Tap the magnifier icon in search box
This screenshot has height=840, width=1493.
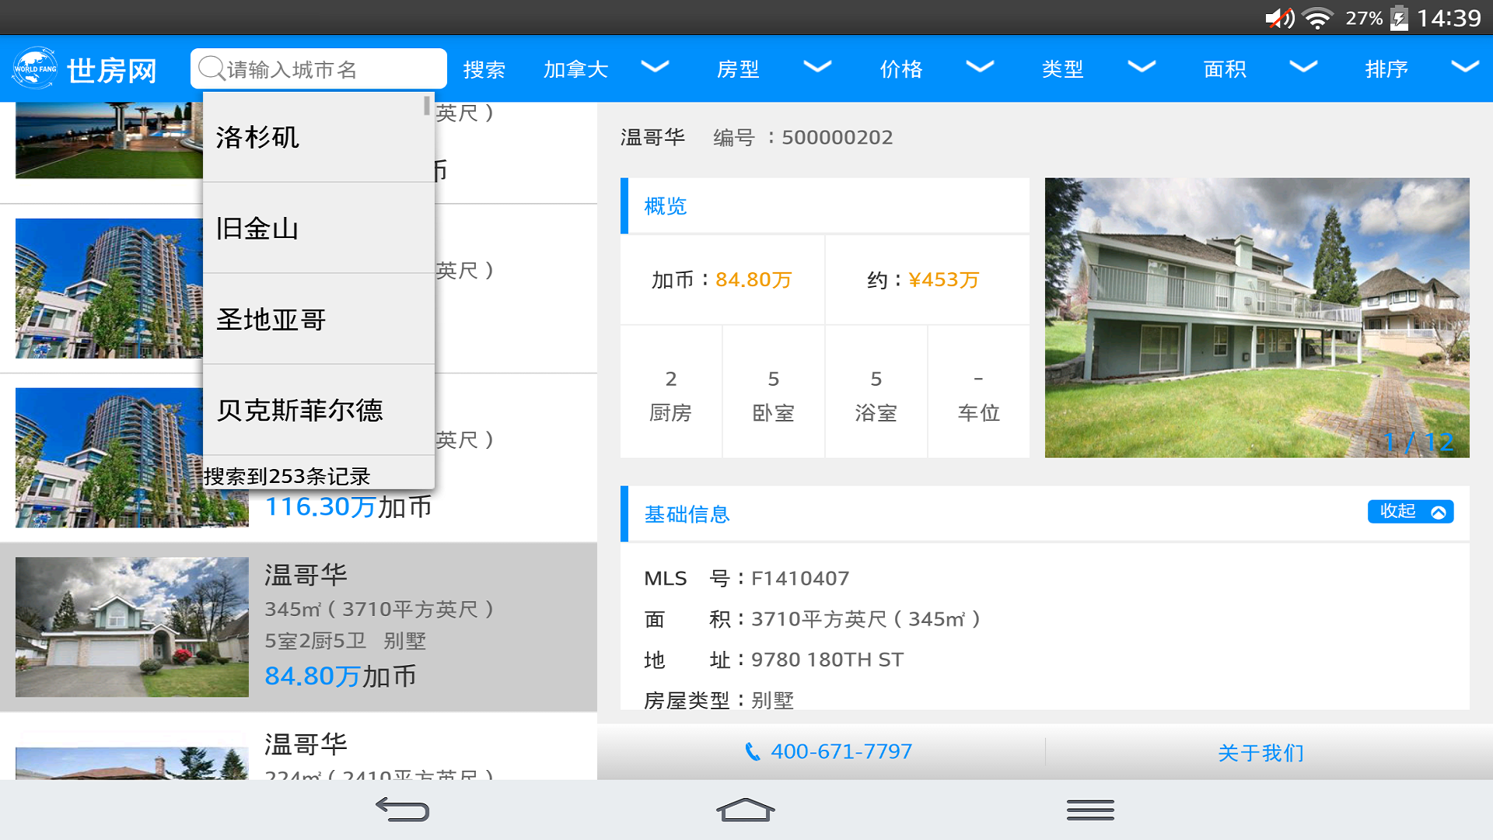coord(211,68)
